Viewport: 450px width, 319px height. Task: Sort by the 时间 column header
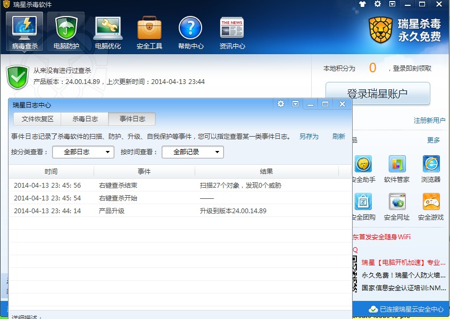click(51, 172)
